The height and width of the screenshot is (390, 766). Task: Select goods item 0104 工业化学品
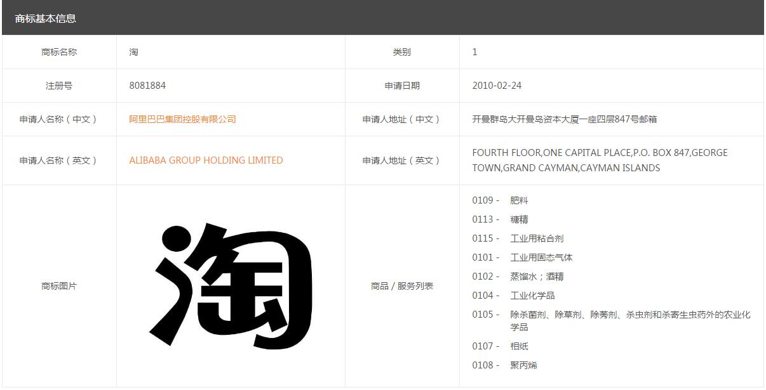click(x=513, y=296)
